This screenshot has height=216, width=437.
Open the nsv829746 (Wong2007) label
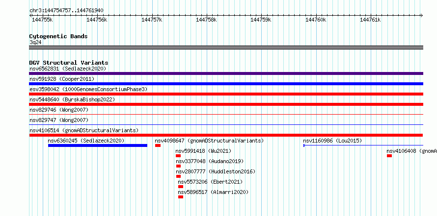[59, 110]
